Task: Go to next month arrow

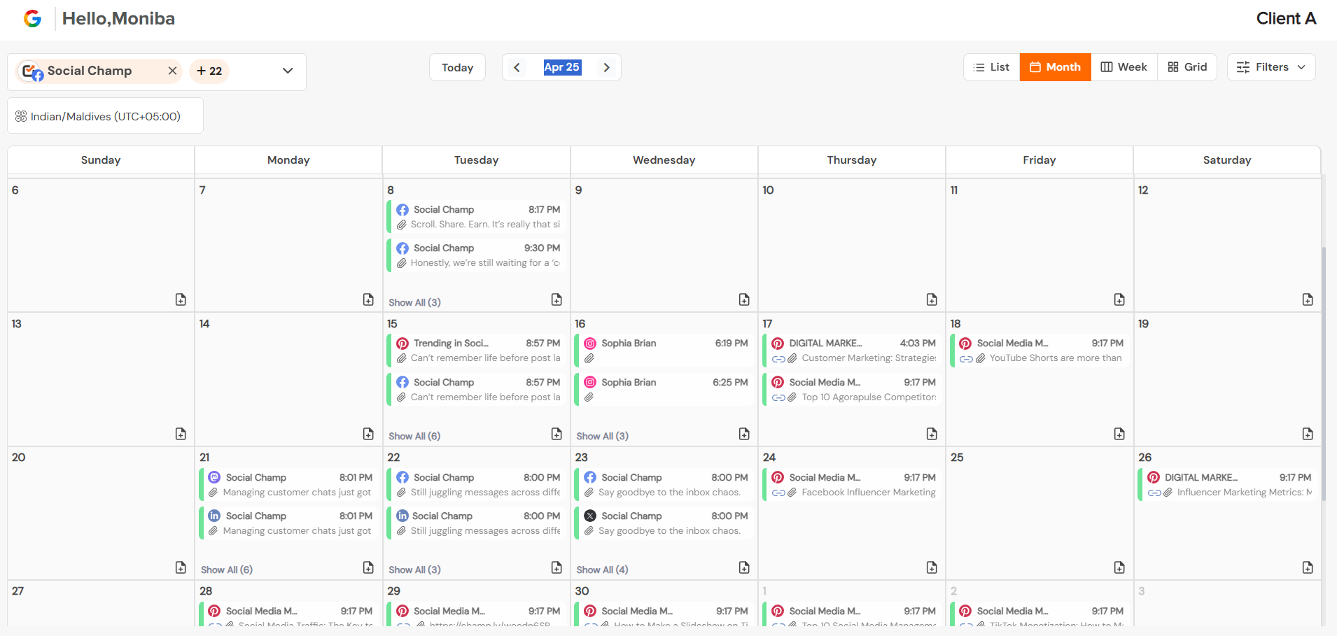Action: pos(607,67)
